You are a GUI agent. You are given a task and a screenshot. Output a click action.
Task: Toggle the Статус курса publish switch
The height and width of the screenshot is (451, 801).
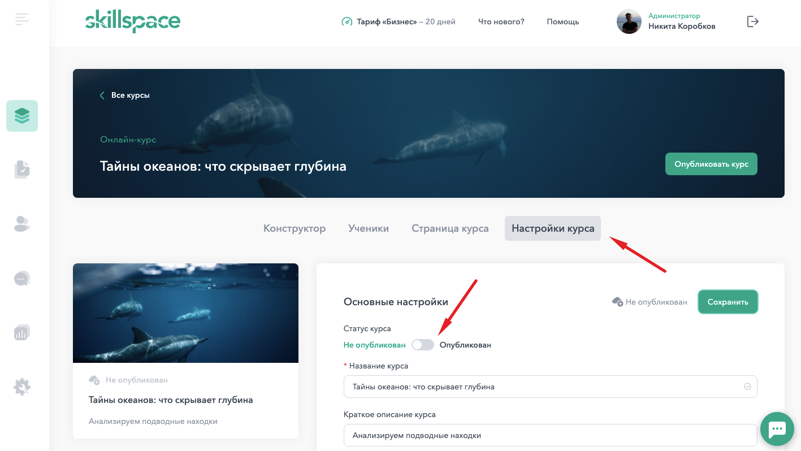pos(423,345)
